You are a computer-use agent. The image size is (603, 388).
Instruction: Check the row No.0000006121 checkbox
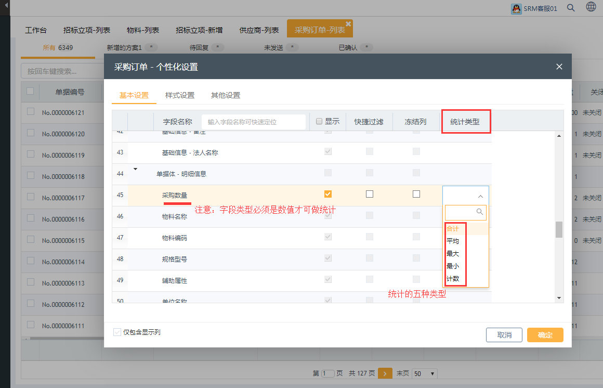tap(31, 112)
